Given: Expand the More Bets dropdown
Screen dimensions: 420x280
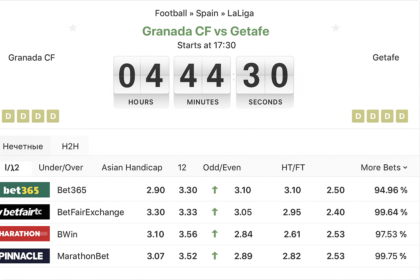Looking at the screenshot, I should tap(384, 167).
